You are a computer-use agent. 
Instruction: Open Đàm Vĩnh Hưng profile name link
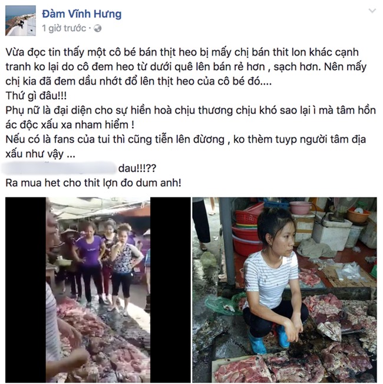tap(82, 14)
